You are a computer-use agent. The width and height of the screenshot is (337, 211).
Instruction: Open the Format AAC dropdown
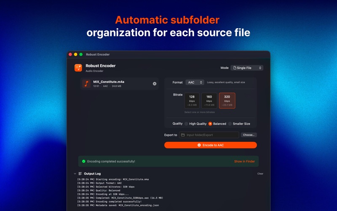(195, 82)
